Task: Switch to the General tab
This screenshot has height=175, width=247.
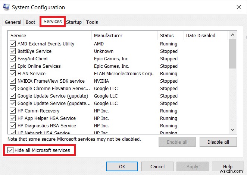Action: click(13, 22)
